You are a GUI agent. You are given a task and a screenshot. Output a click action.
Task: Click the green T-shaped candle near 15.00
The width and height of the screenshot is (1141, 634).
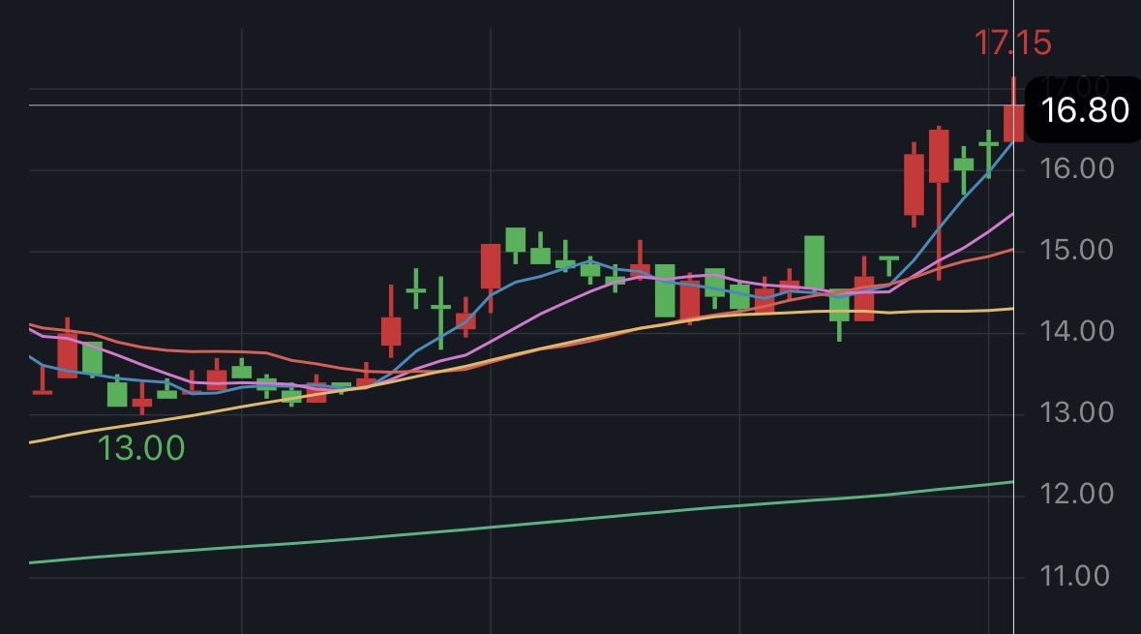point(889,265)
